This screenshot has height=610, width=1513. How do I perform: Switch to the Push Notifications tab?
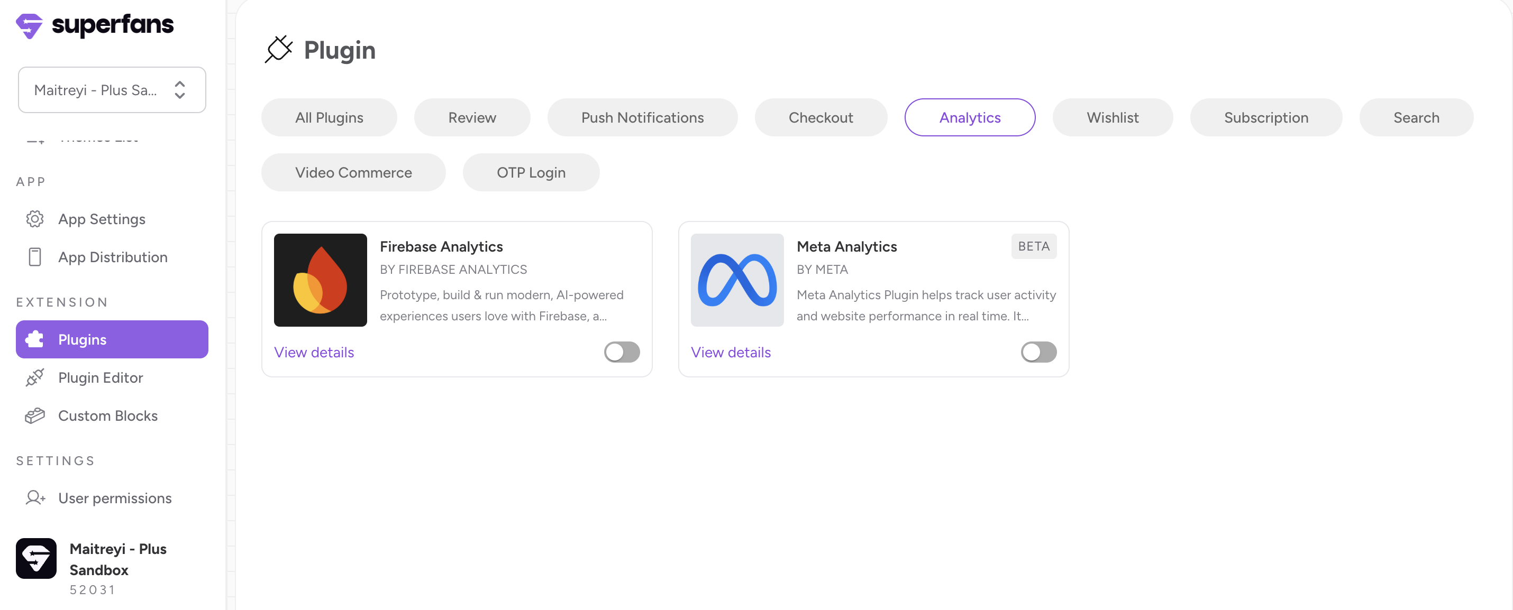[642, 117]
